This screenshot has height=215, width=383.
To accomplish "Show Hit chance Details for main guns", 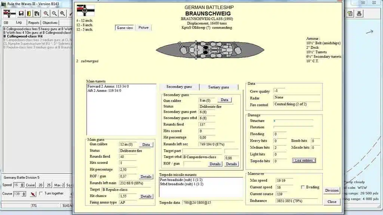I will pyautogui.click(x=146, y=196).
